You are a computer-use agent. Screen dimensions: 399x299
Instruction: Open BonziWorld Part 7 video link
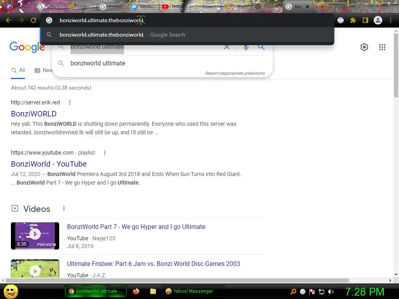pyautogui.click(x=136, y=227)
